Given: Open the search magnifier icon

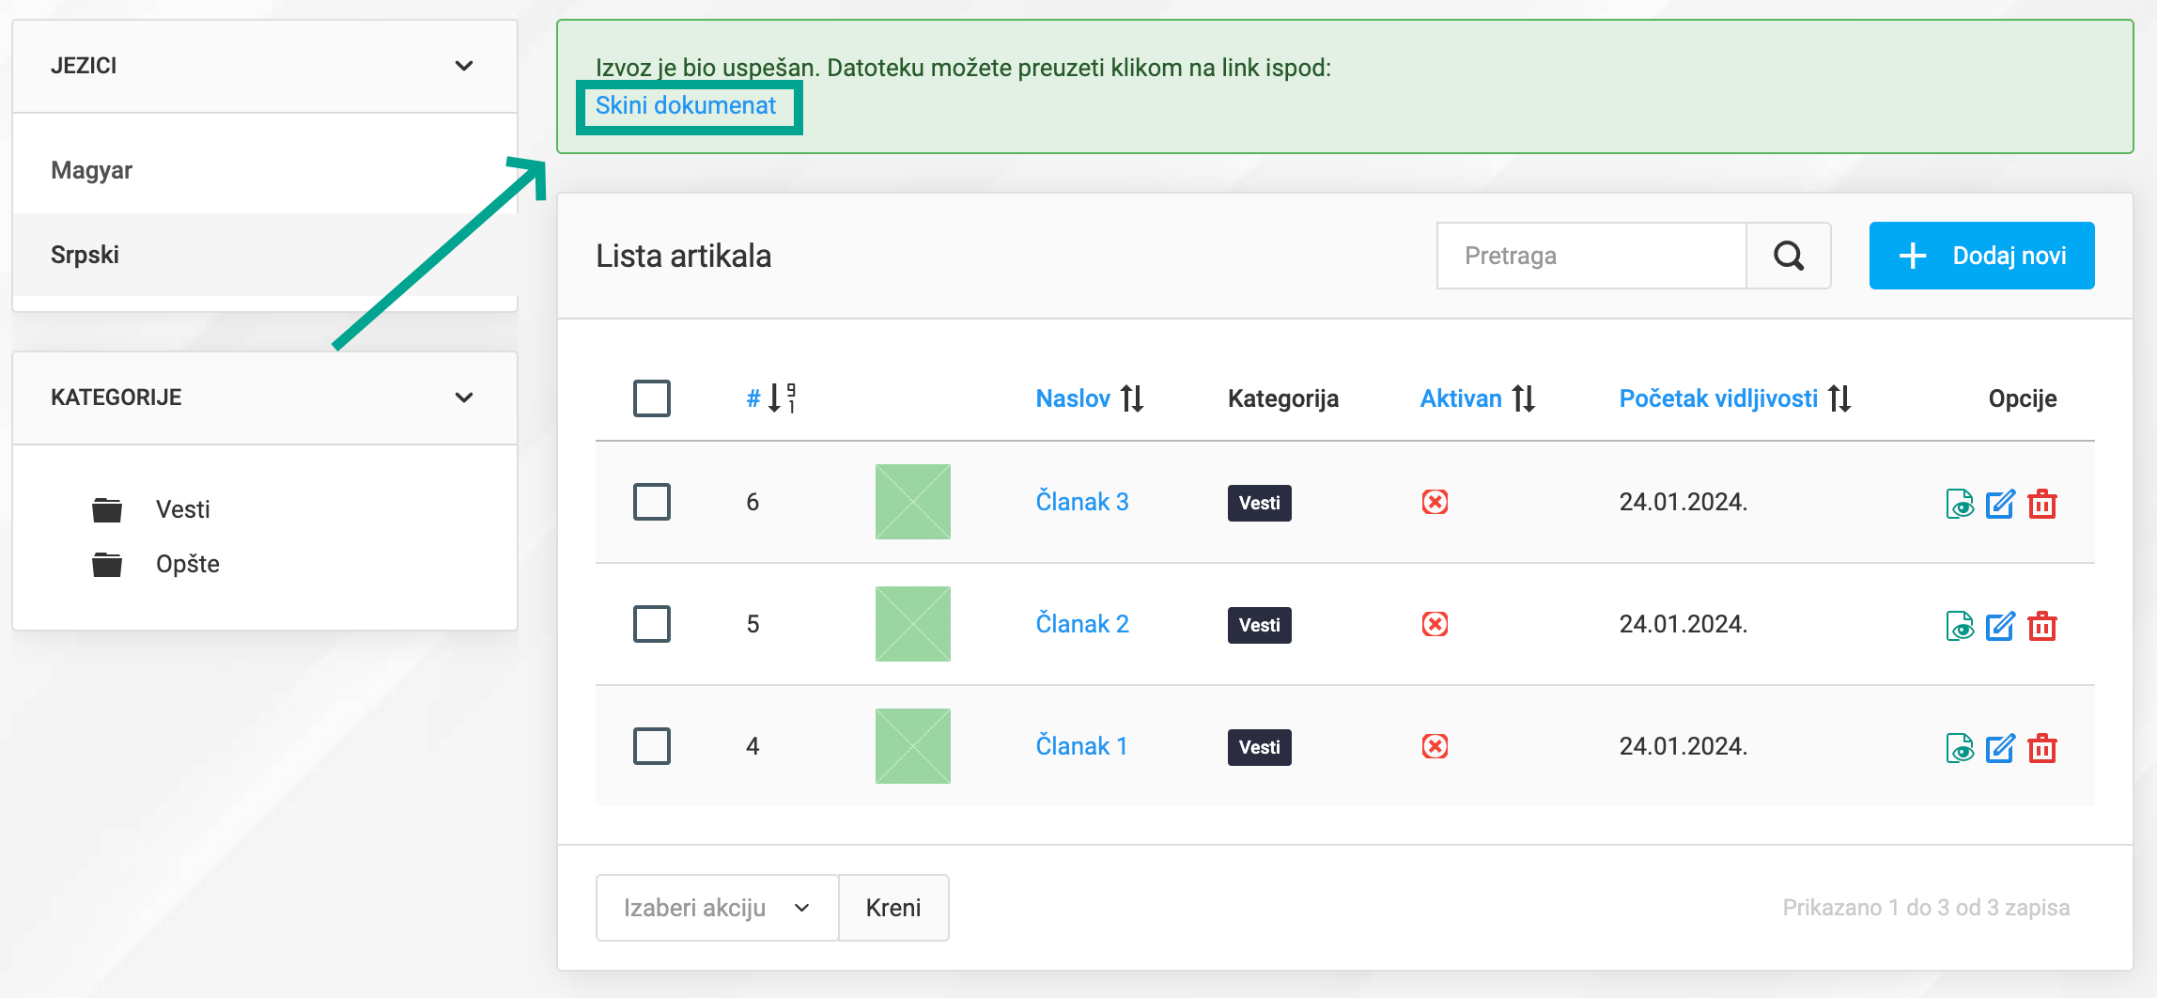Looking at the screenshot, I should 1789,255.
